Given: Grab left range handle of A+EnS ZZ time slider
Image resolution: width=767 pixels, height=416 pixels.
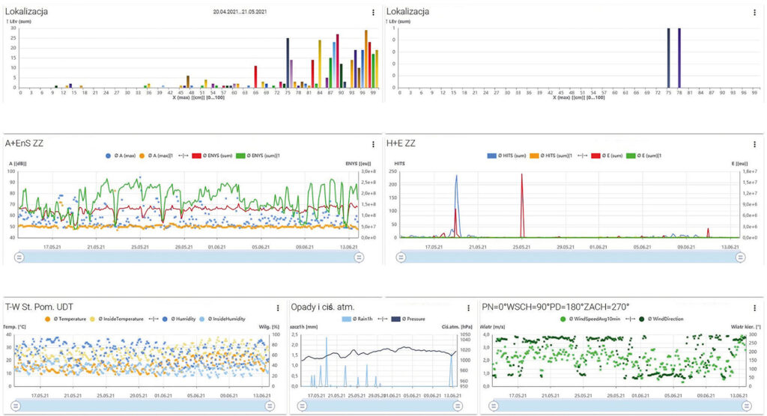Looking at the screenshot, I should coord(19,257).
